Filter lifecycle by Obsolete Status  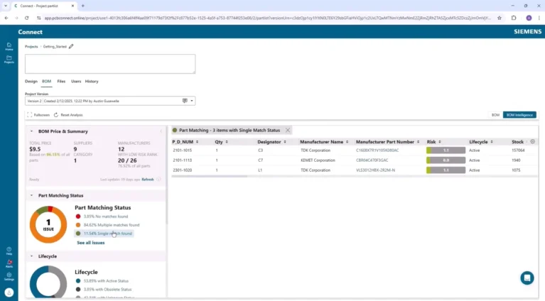(104, 289)
